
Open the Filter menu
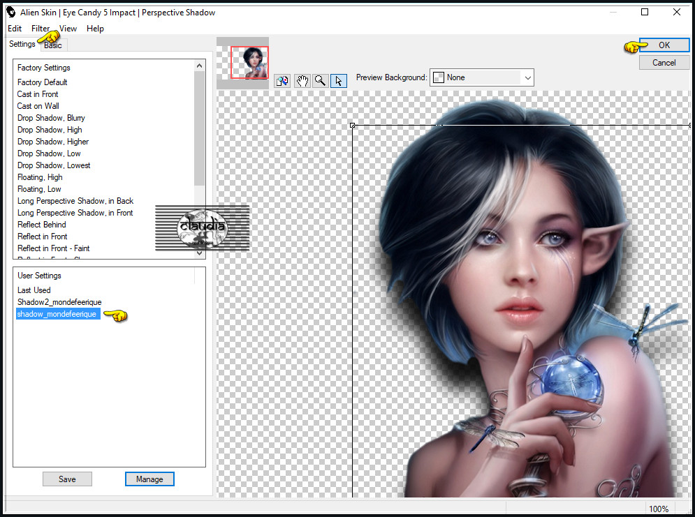tap(41, 29)
